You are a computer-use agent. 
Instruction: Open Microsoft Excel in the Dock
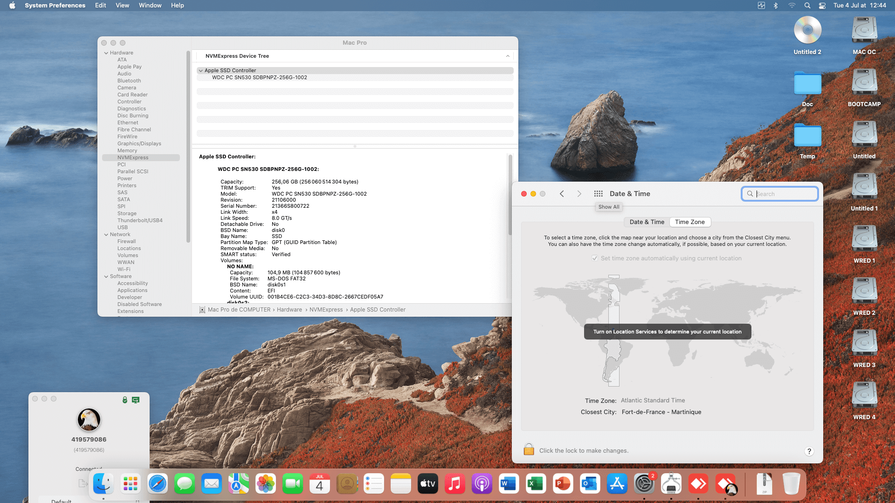pos(536,484)
